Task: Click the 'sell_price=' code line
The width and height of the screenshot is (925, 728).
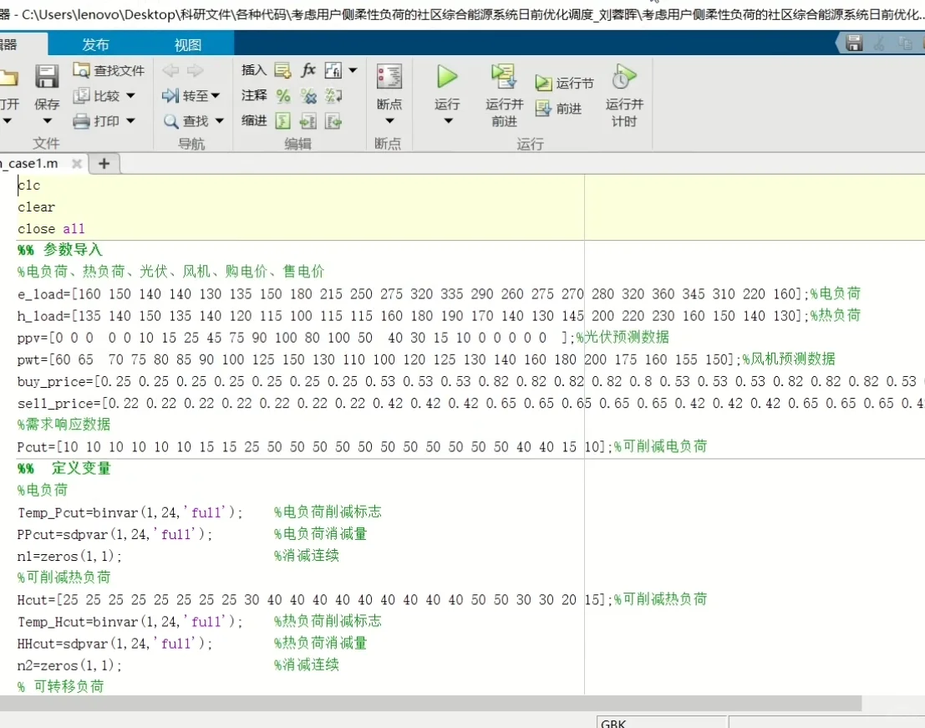Action: point(470,404)
